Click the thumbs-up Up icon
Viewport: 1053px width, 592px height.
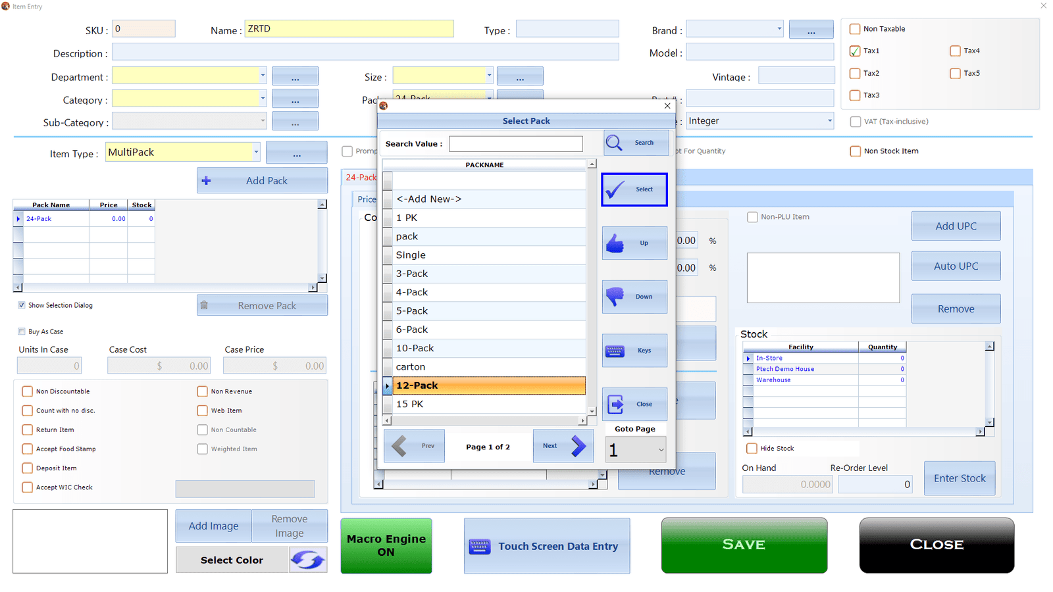[x=615, y=243]
